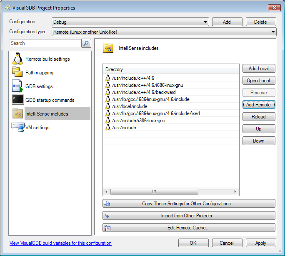
Task: Click the Apply button
Action: [x=261, y=243]
